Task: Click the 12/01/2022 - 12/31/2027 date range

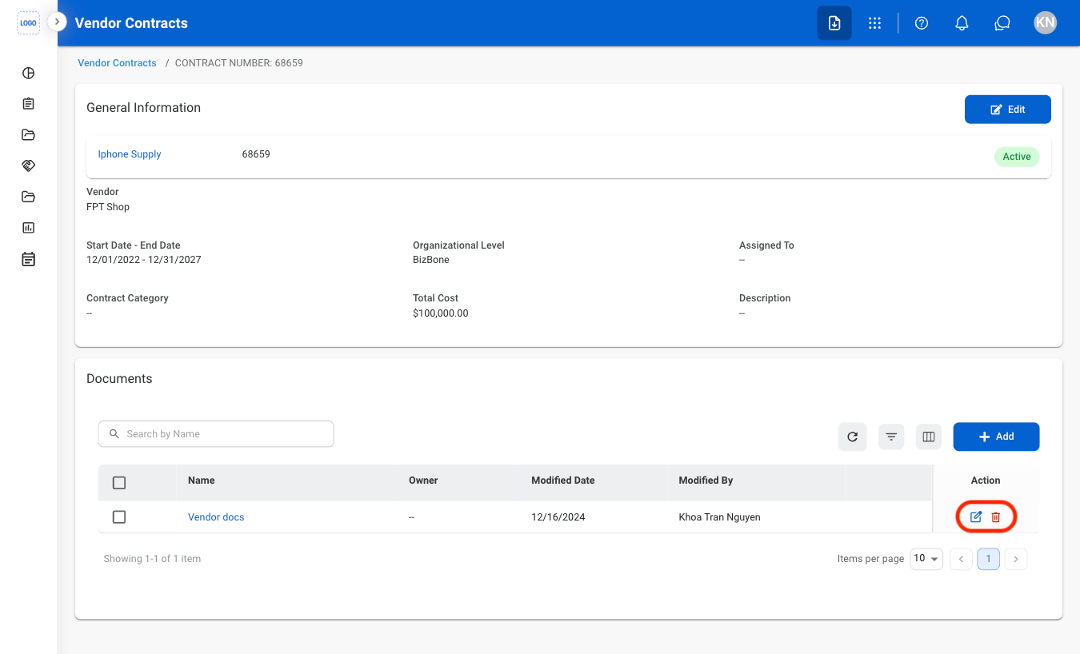Action: 144,260
